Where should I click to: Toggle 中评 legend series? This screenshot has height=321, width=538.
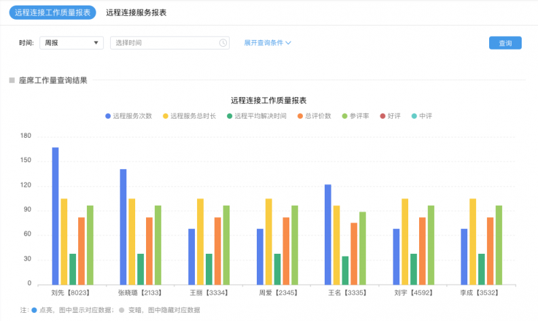pos(422,116)
